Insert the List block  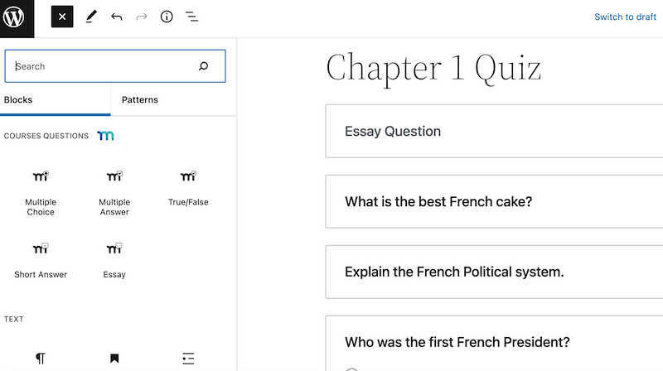point(188,359)
